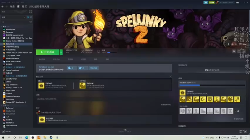
Task: Toggle the recent-activity clock filter
Action: [28, 17]
